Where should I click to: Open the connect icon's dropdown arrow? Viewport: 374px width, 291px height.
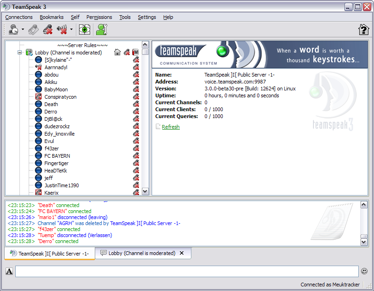[23, 30]
